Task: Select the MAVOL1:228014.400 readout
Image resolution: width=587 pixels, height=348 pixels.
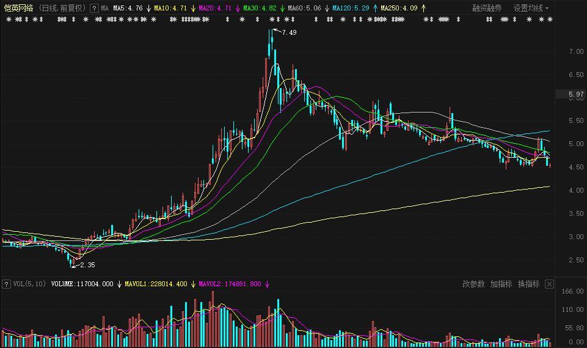Action: [x=156, y=284]
